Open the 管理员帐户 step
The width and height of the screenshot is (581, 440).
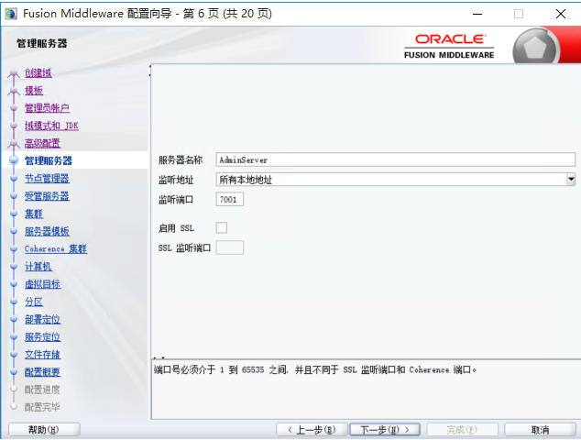[47, 108]
